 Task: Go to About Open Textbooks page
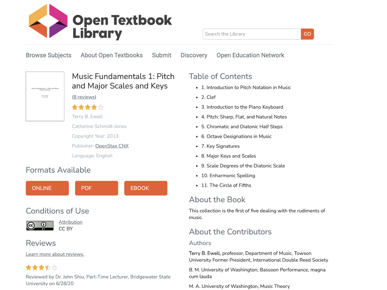[x=112, y=55]
